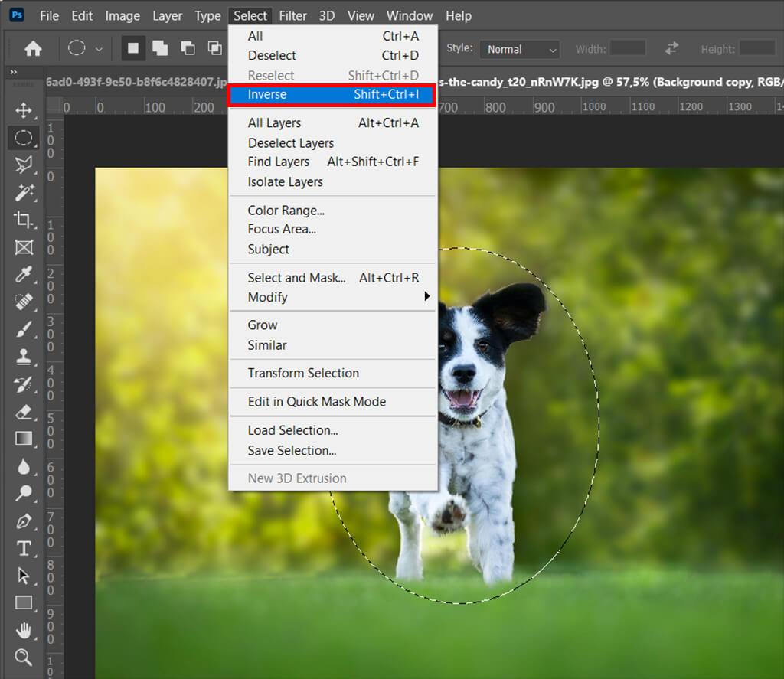Select the Rectangle shape tool
784x679 pixels.
[24, 603]
